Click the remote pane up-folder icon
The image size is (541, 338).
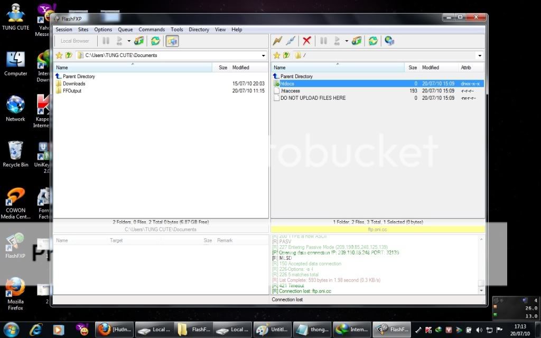point(286,55)
